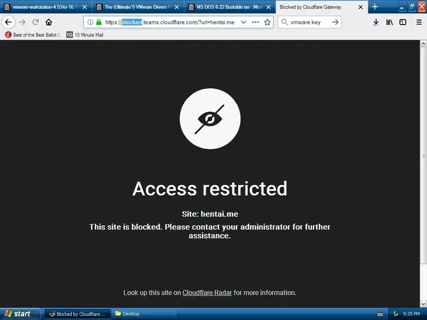Click the network tray icon
Image resolution: width=427 pixels, height=320 pixels.
click(396, 314)
